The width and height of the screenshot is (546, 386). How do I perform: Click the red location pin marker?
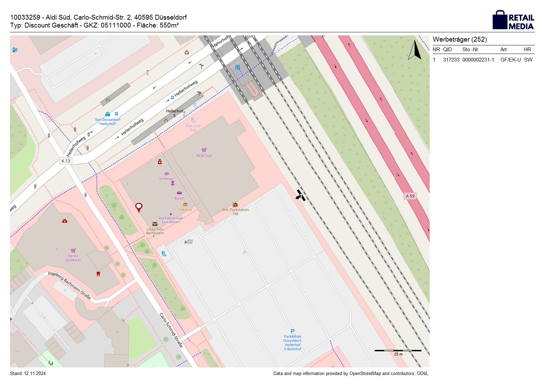click(139, 207)
